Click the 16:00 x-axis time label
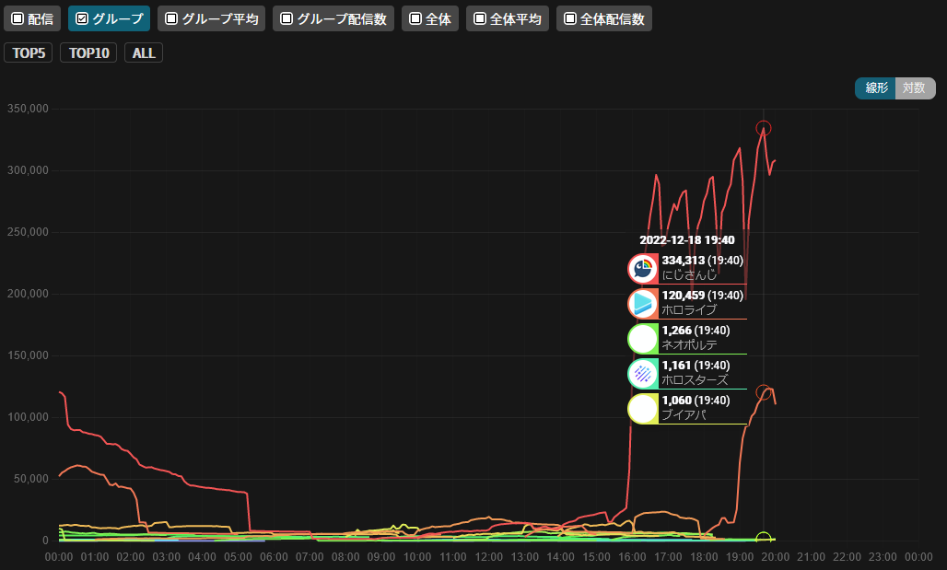 (x=632, y=557)
